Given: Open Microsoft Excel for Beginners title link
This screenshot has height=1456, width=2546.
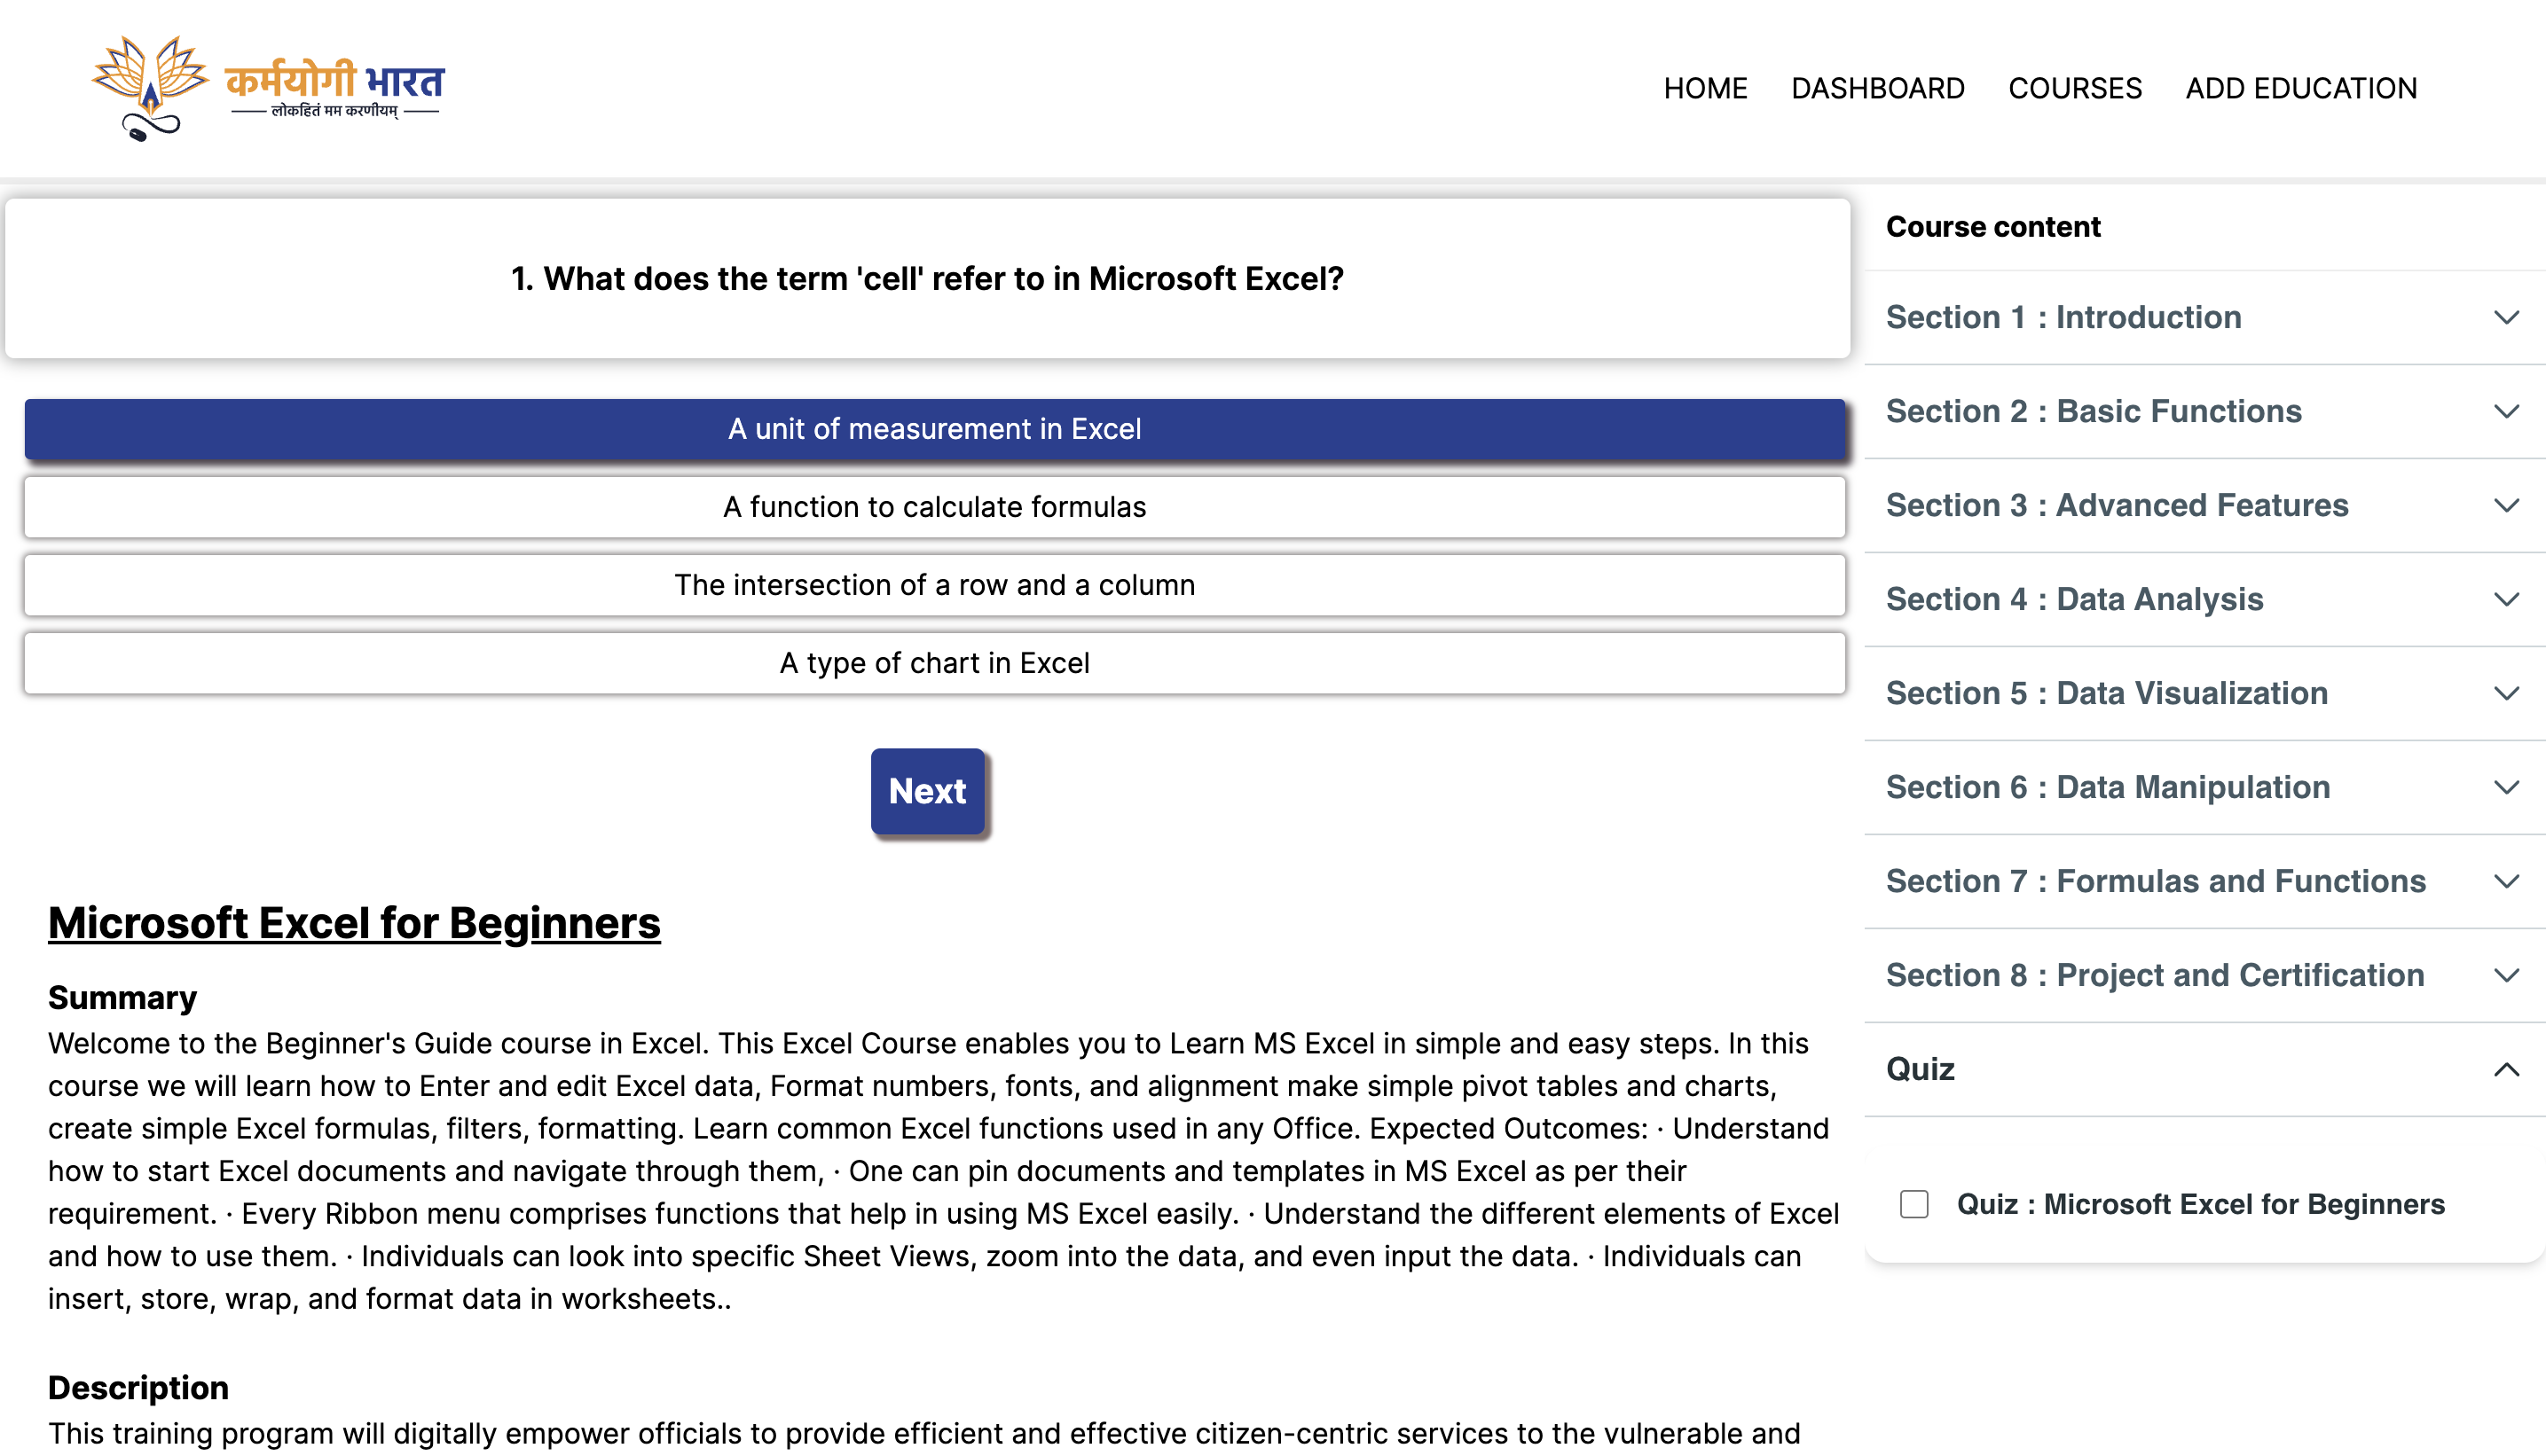Looking at the screenshot, I should (354, 922).
